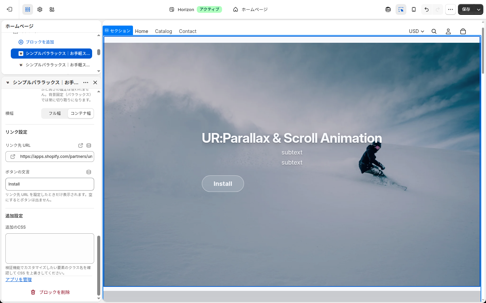Viewport: 486px width, 303px height.
Task: Click the 追加のCSS text area
Action: (50, 248)
